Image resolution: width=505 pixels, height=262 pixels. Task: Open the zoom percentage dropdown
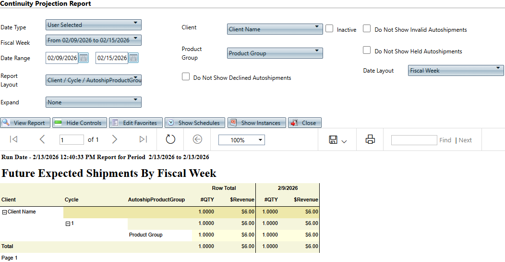click(x=241, y=140)
